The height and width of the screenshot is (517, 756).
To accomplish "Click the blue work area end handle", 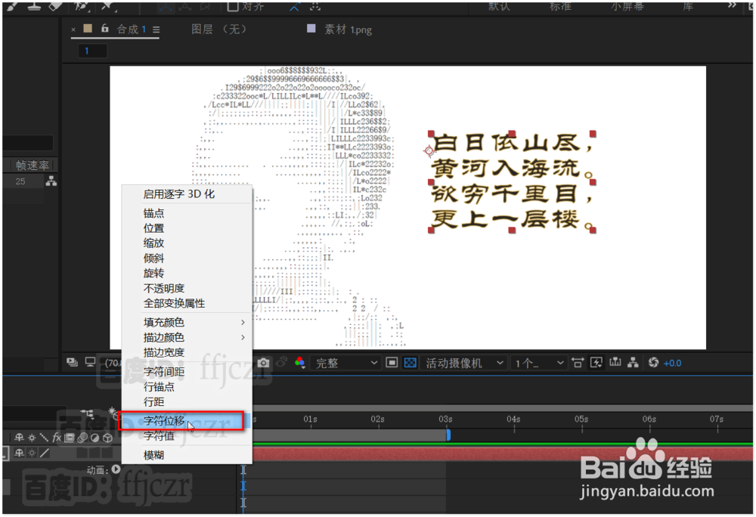I will [x=448, y=435].
